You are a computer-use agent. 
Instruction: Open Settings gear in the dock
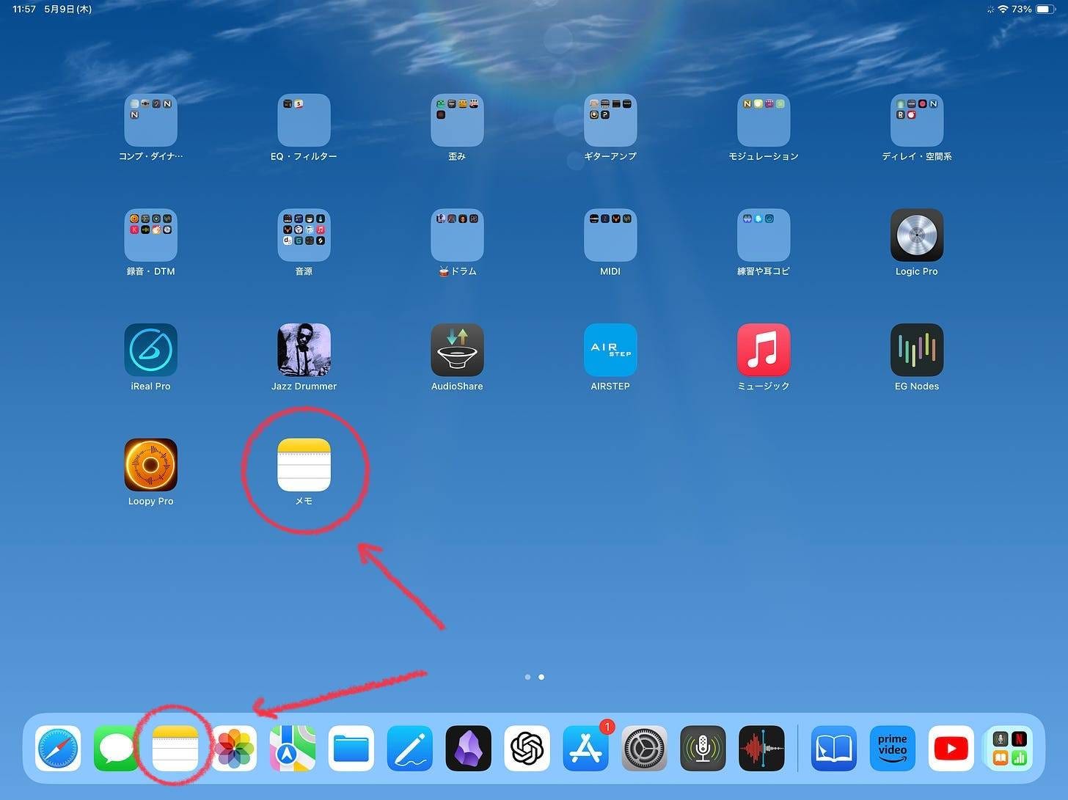[x=645, y=749]
